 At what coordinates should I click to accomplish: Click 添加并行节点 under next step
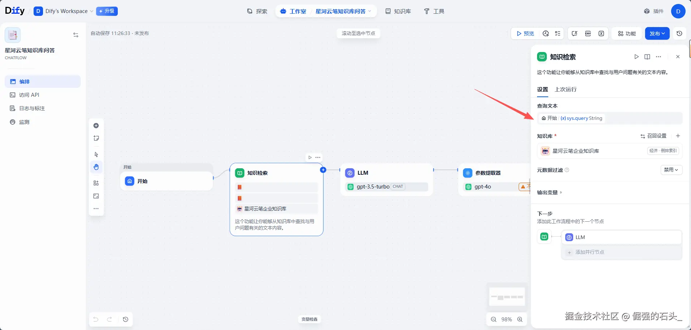(622, 252)
